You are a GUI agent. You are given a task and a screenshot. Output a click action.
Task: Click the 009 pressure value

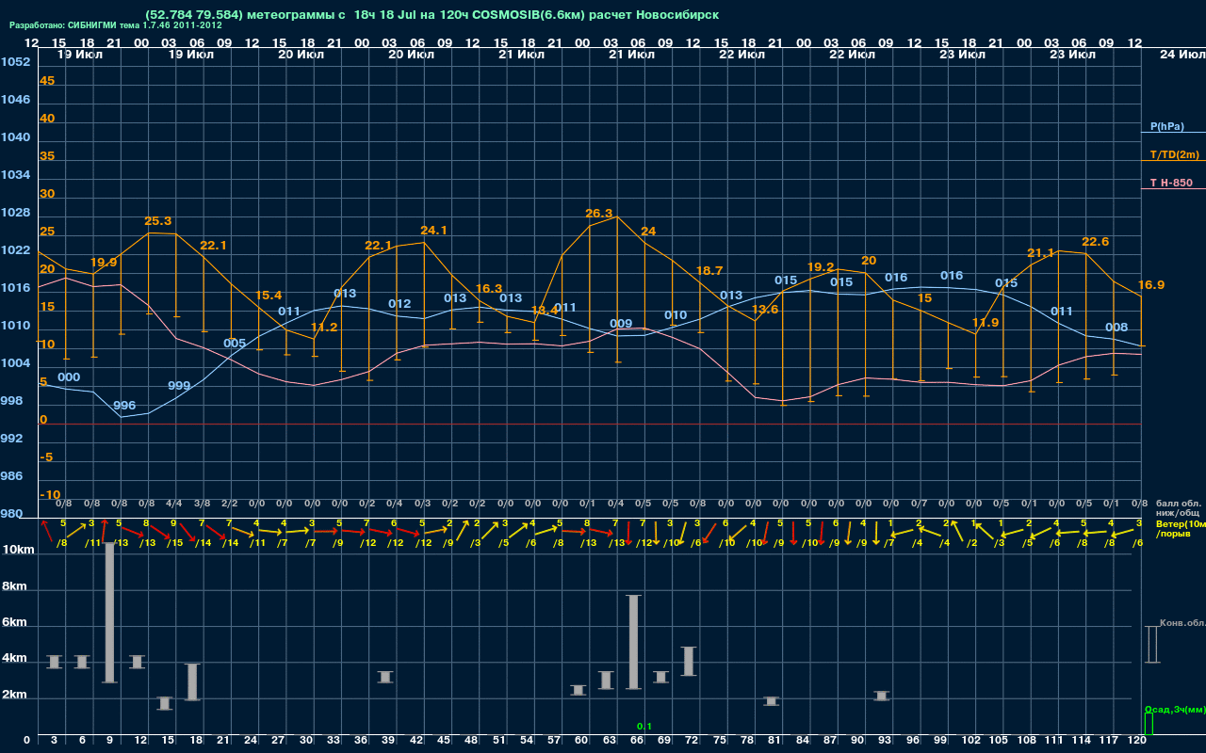point(621,325)
